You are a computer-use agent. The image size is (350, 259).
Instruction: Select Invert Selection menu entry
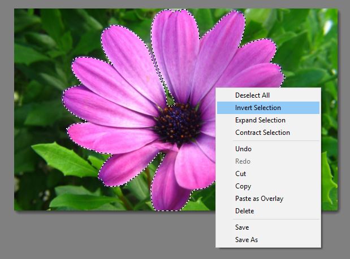(x=268, y=108)
